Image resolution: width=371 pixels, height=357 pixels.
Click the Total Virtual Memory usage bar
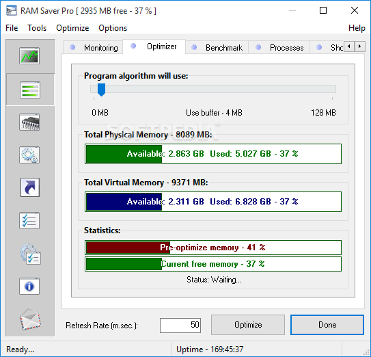coord(213,202)
